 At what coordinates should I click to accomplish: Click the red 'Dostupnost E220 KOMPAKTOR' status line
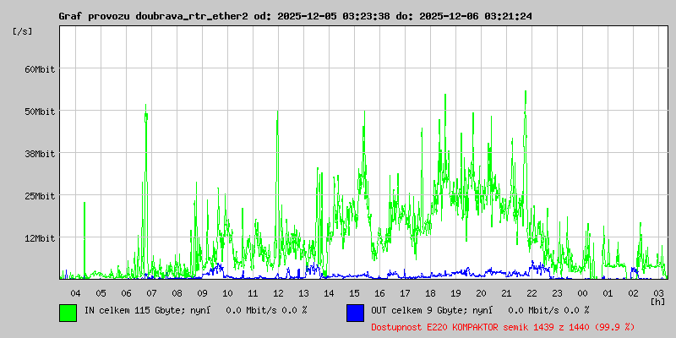pyautogui.click(x=503, y=326)
